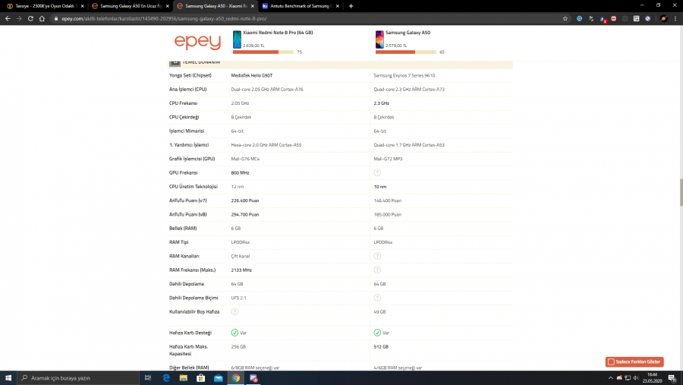Open the blue circular extension icon
The width and height of the screenshot is (683, 385).
(x=579, y=19)
